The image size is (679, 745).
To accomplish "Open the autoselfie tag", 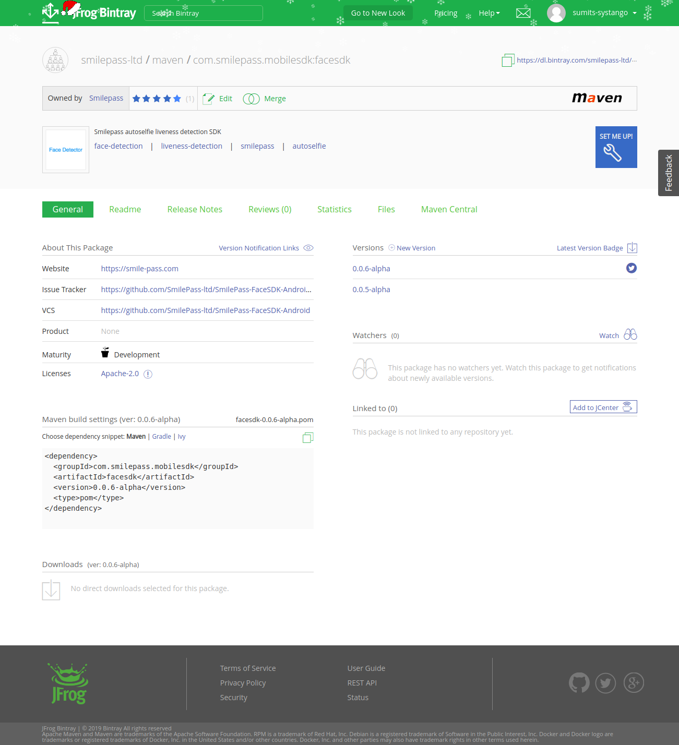I will pos(309,146).
